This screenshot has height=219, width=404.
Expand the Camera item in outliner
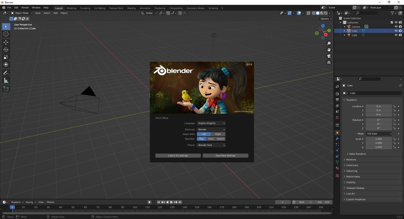click(x=344, y=27)
